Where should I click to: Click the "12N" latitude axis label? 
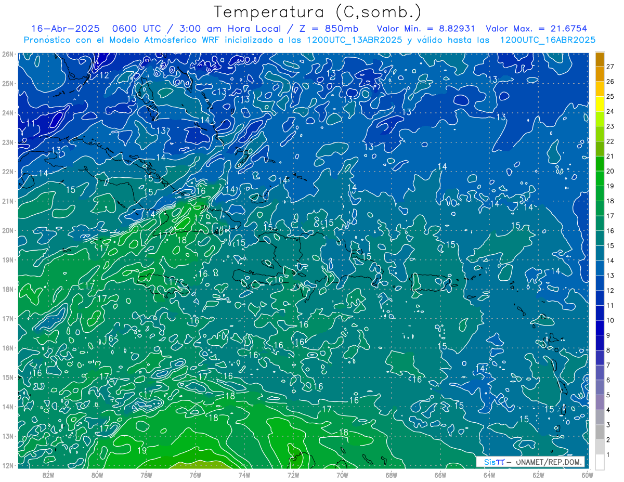tap(8, 465)
